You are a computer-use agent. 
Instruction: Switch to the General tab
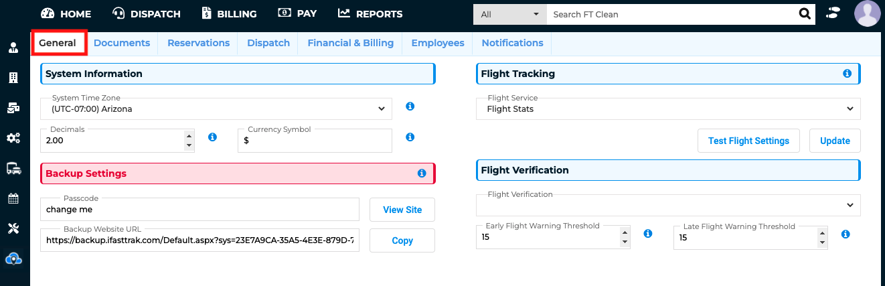(x=58, y=43)
